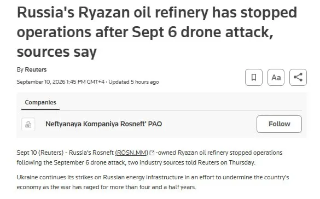Click the Reuters byline author name
Screen dimensions: 320x199
(x=36, y=69)
